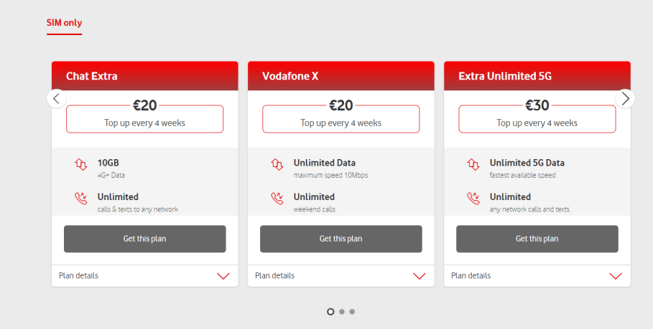Get the Vodafone X plan
This screenshot has width=653, height=329.
(x=341, y=239)
